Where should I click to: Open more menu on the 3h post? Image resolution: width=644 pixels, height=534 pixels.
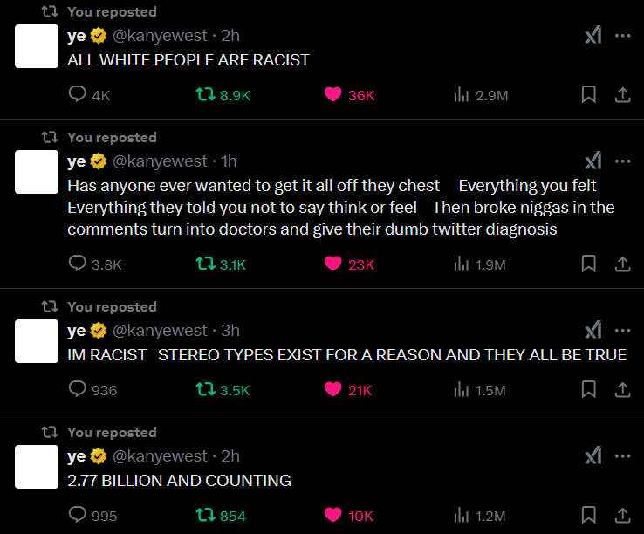623,330
